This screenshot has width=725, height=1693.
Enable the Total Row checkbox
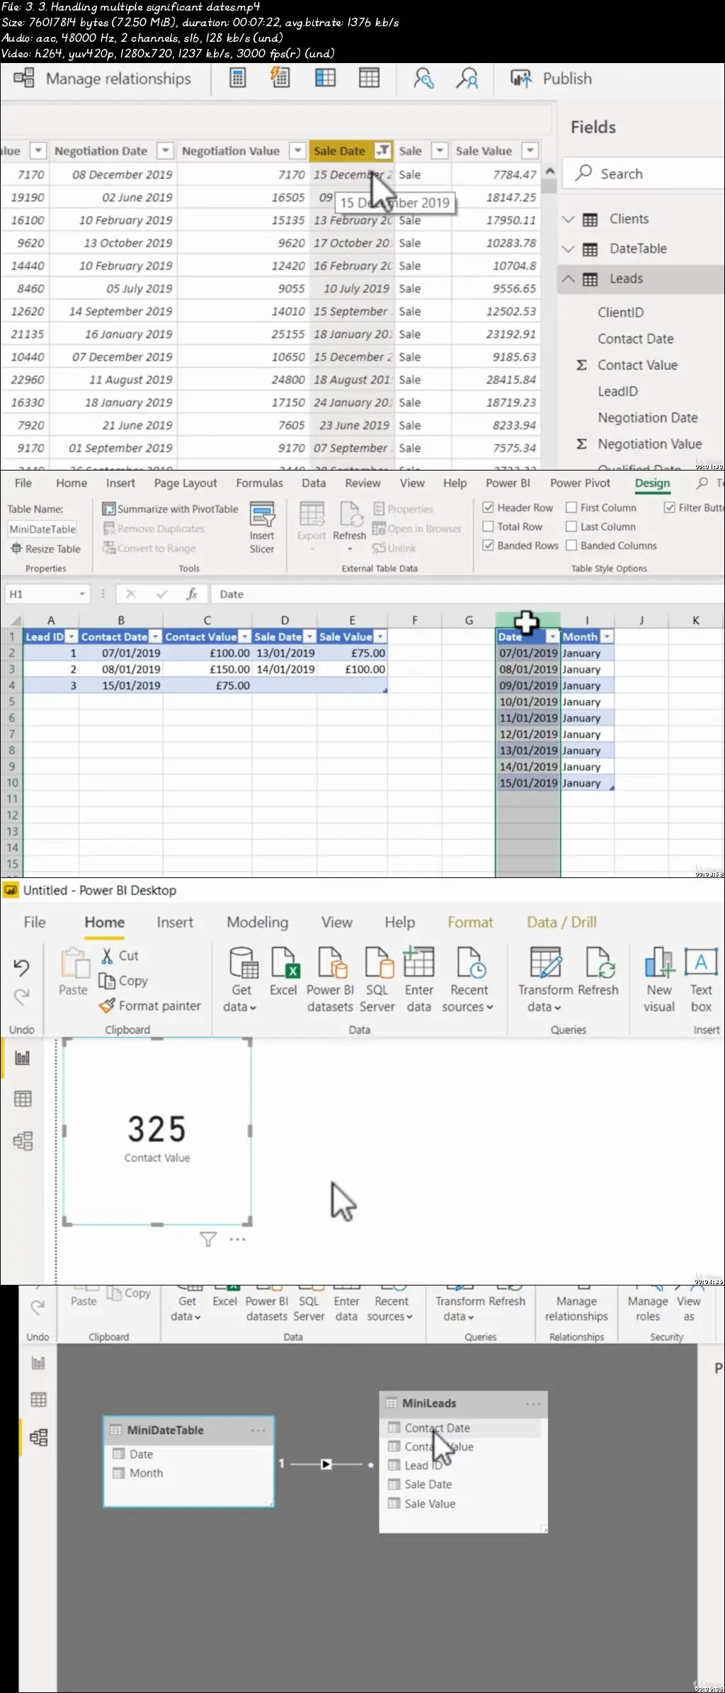[x=488, y=527]
